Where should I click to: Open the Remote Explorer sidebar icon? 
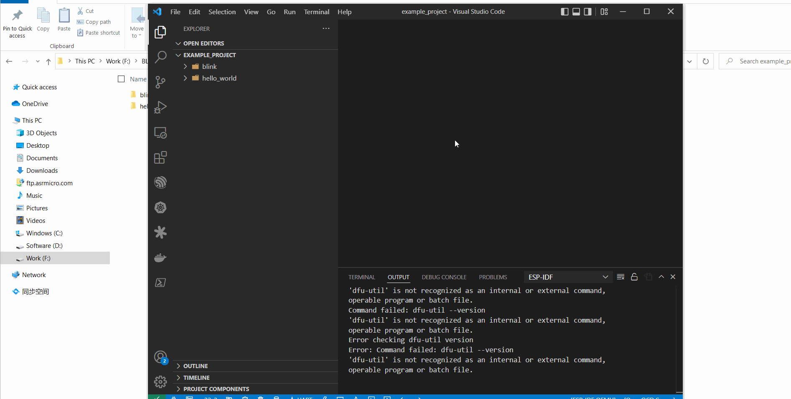(160, 132)
